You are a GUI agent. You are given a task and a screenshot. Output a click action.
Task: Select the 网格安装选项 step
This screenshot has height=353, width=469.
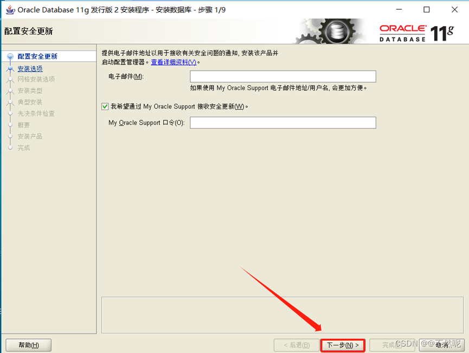(x=36, y=79)
